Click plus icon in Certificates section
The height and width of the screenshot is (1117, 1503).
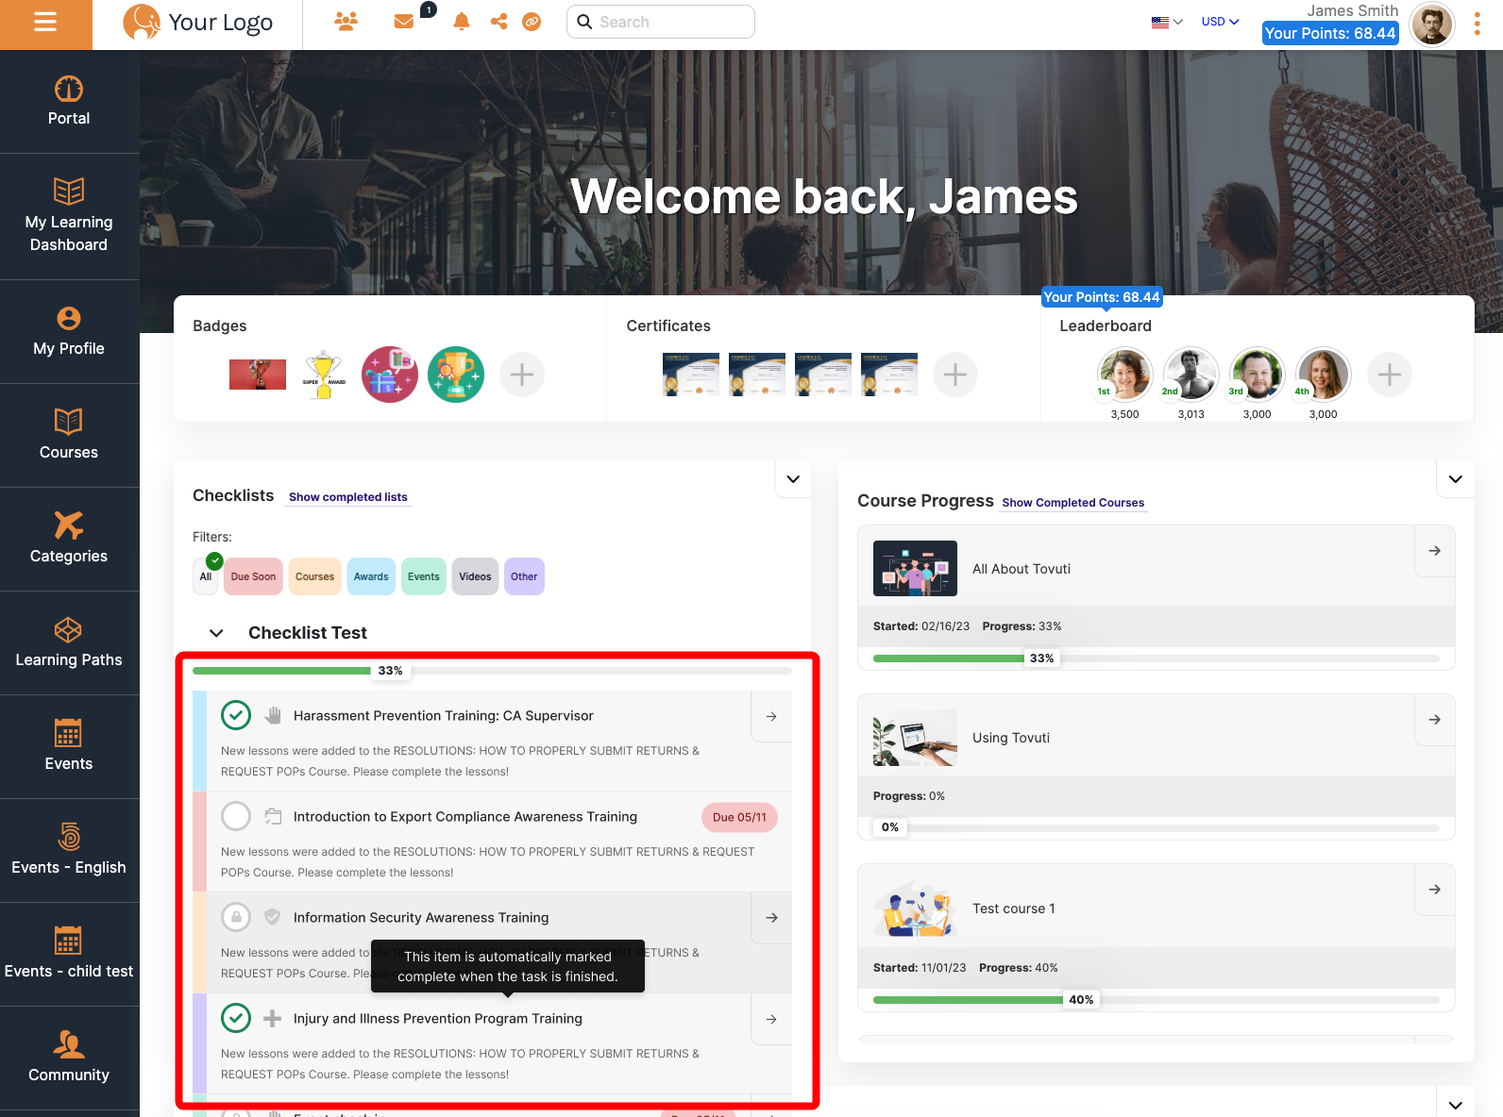[955, 375]
